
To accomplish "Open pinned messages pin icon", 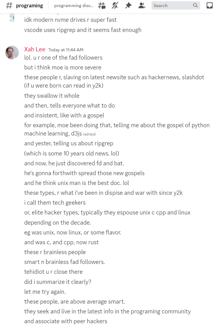I will tap(128, 6).
